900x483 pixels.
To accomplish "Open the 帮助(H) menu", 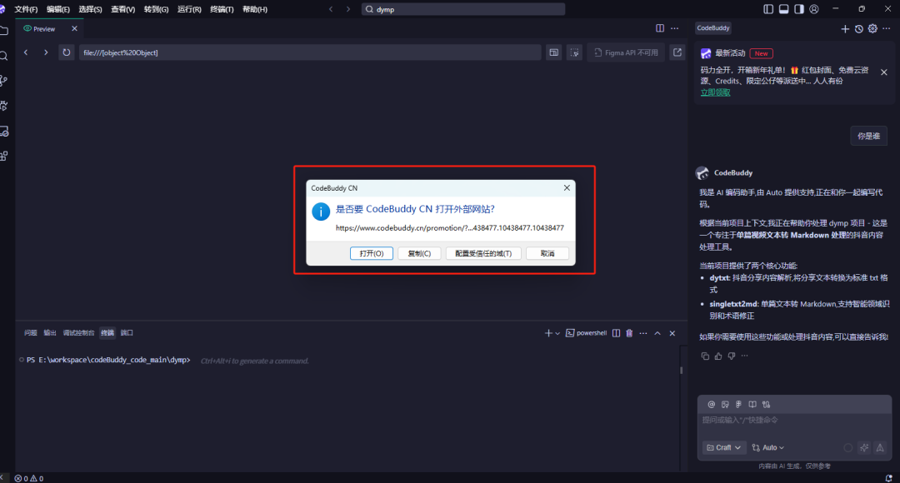I will tap(255, 9).
